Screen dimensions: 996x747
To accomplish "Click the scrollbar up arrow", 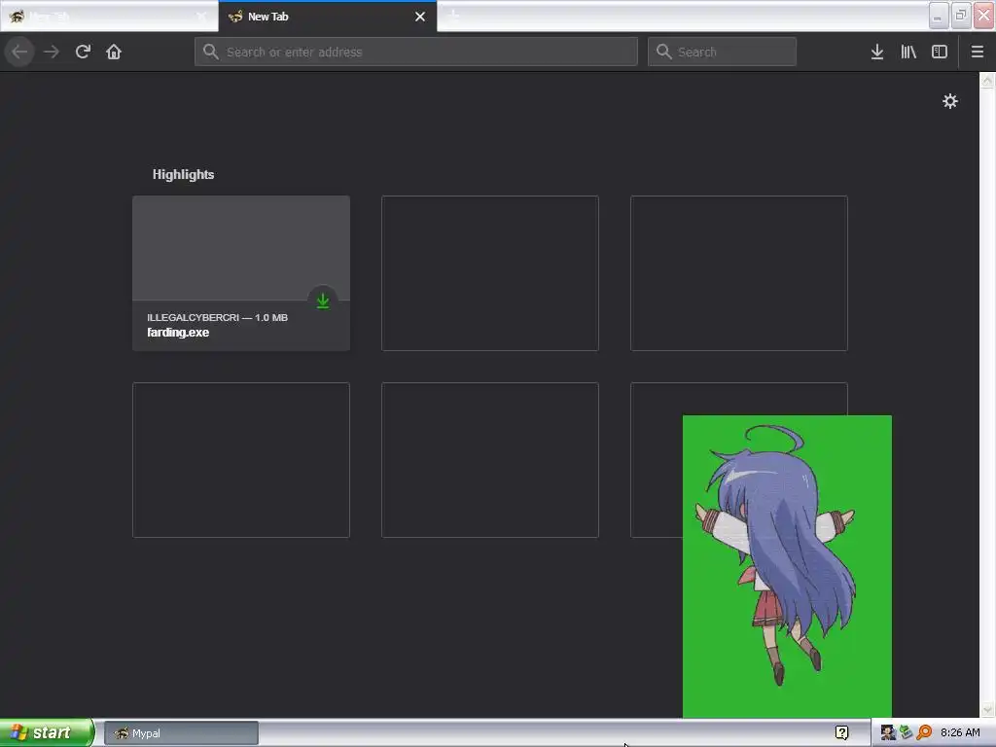I will coord(987,81).
